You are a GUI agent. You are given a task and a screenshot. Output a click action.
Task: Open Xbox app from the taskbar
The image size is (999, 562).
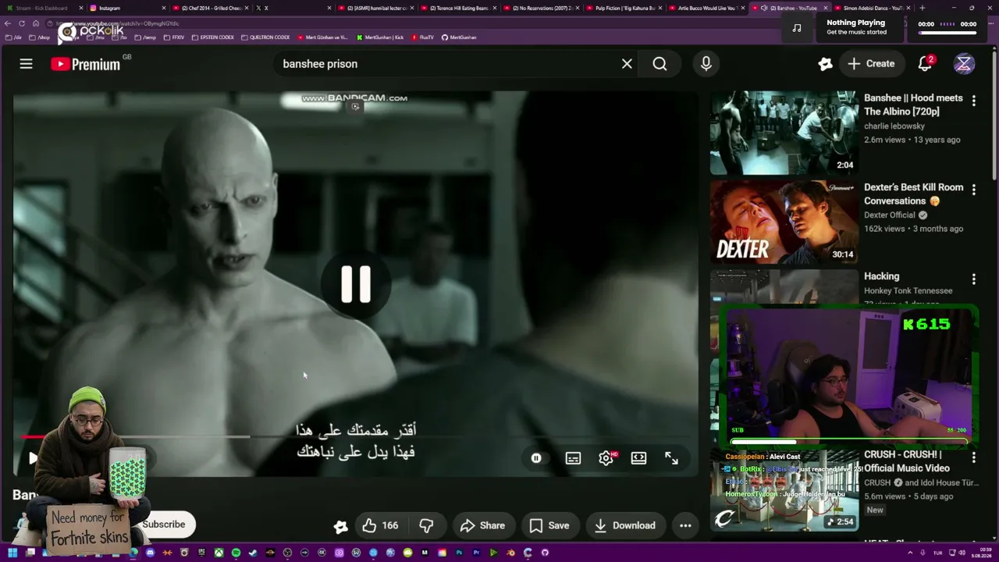[x=219, y=553]
